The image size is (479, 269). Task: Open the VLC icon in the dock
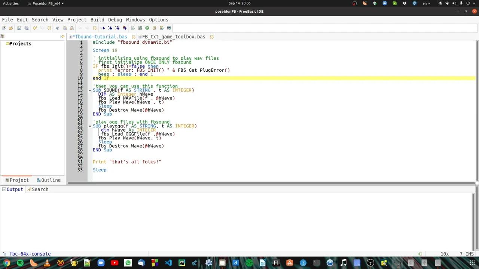click(47, 263)
